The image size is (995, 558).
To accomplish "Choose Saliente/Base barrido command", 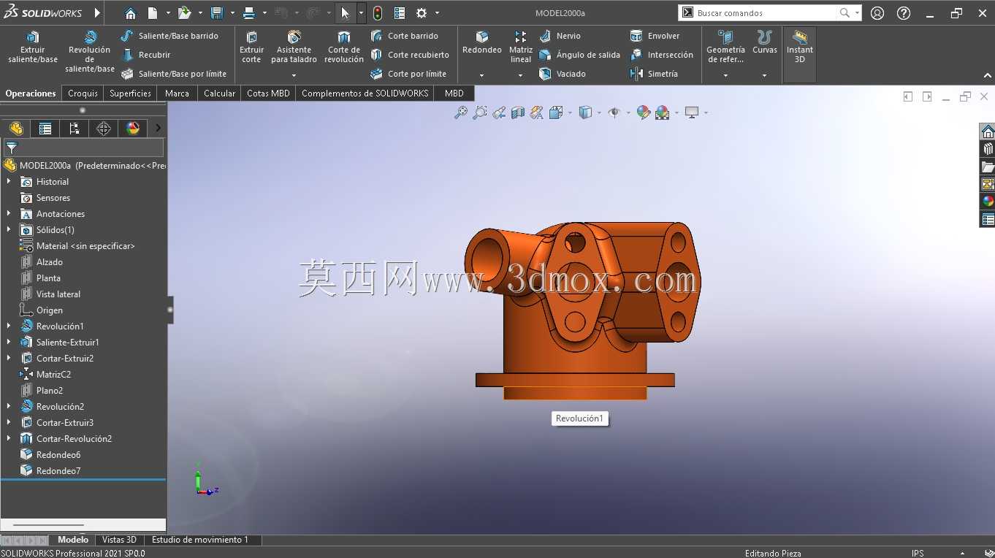I will [x=169, y=36].
